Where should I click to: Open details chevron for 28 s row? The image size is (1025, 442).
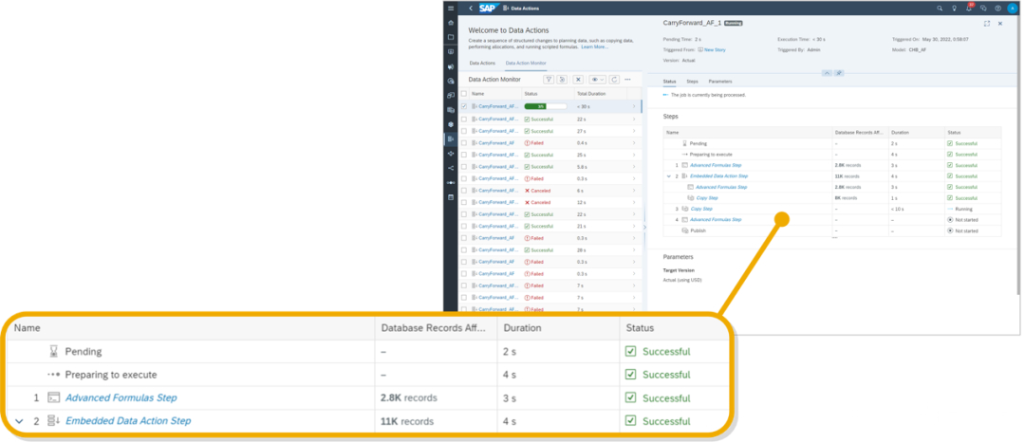click(x=633, y=249)
